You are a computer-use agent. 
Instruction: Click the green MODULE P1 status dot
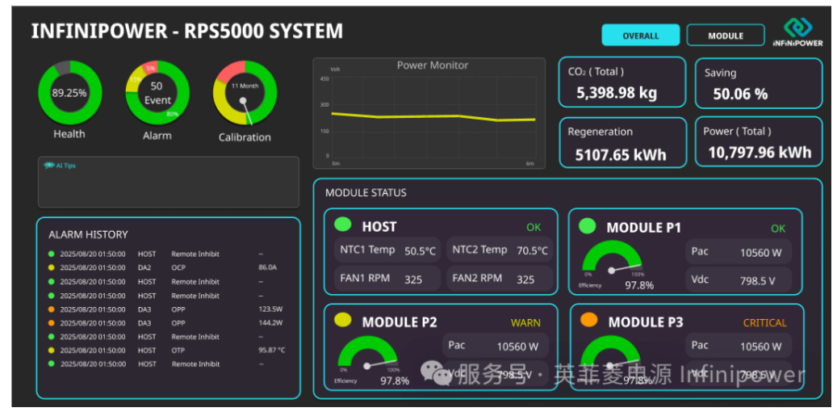pyautogui.click(x=588, y=226)
